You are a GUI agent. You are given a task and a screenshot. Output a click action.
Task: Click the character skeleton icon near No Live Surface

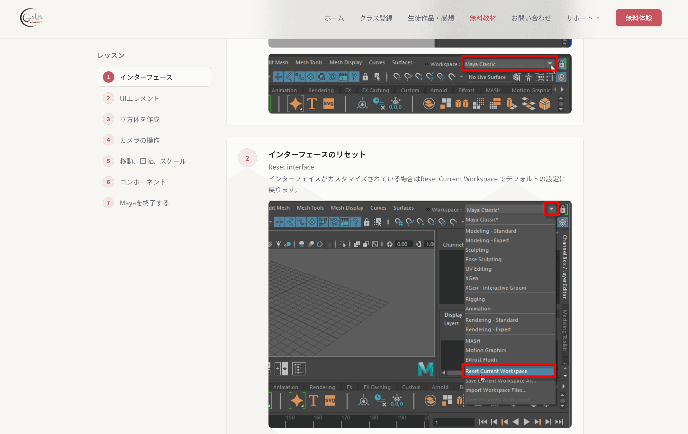pyautogui.click(x=528, y=77)
